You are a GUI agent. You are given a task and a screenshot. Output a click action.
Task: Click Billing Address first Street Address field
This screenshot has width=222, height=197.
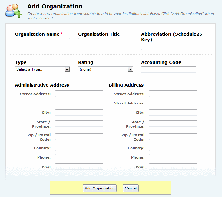tap(173, 94)
